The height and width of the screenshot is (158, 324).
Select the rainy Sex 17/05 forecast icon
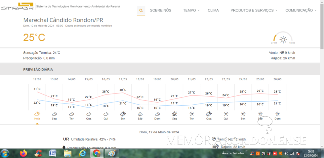click(x=123, y=114)
